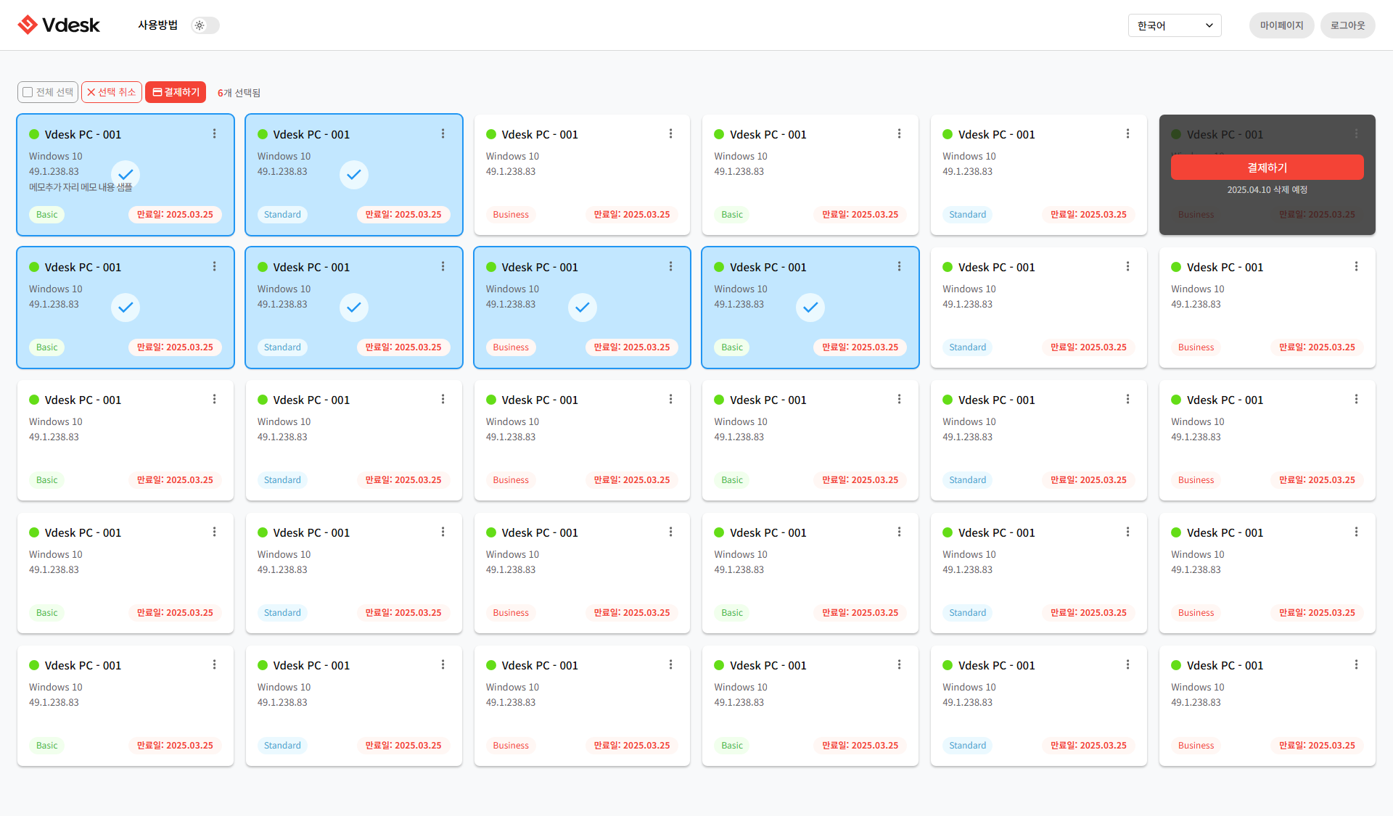Click the Vdesk logo icon
The width and height of the screenshot is (1393, 816).
tap(28, 25)
